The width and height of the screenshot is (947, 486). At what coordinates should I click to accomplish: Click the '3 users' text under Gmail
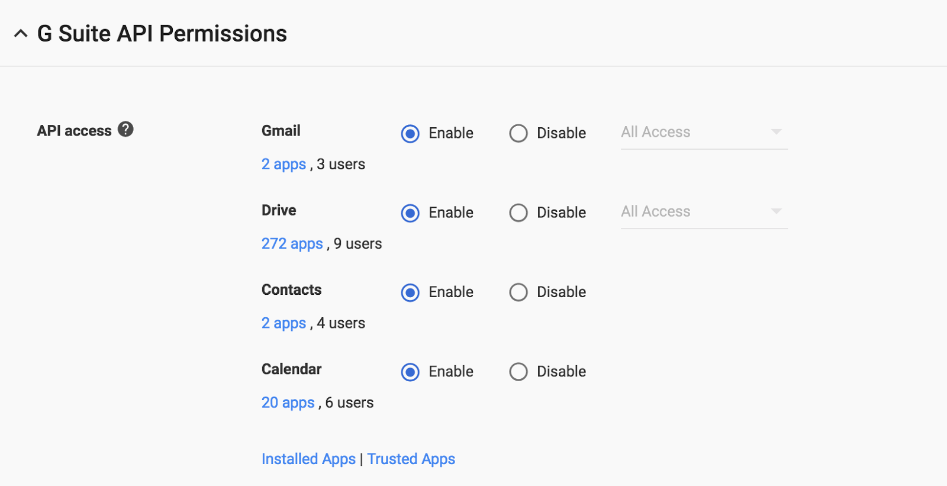(x=341, y=164)
